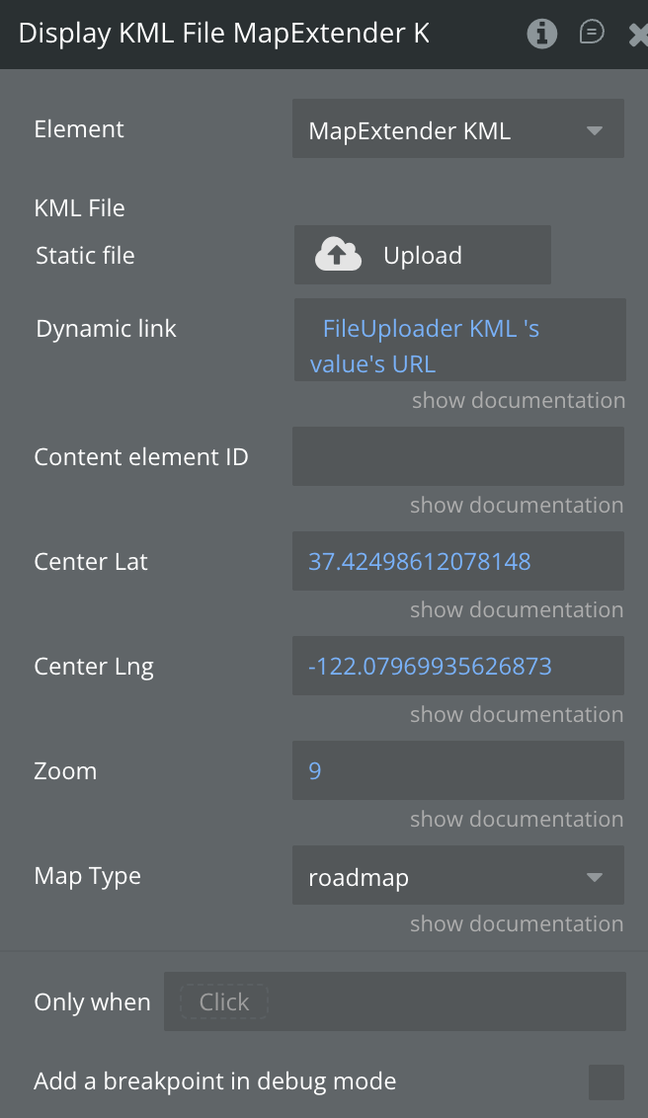Show documentation for Dynamic link

[518, 401]
